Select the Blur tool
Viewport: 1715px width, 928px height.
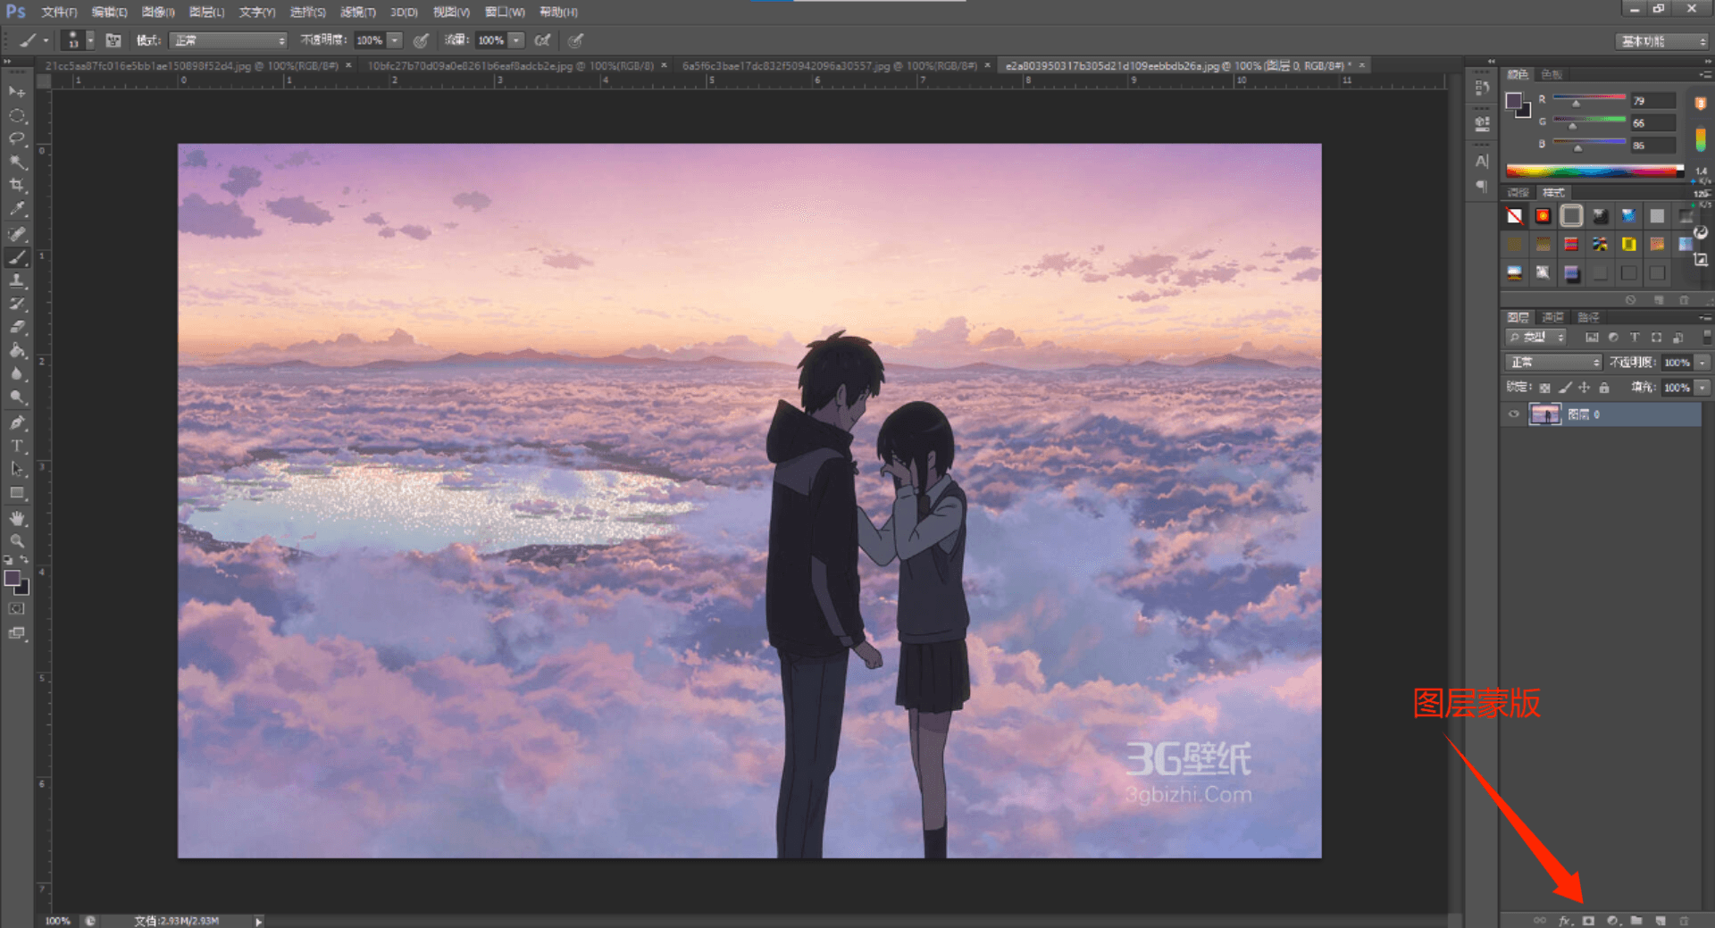click(17, 373)
